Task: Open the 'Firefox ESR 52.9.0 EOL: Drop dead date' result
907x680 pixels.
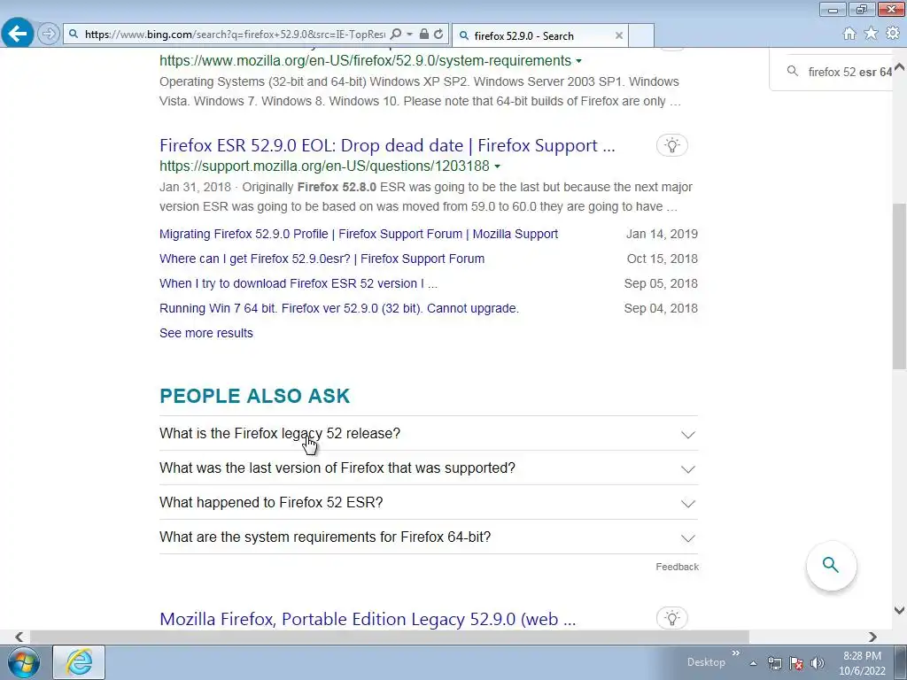Action: pos(387,145)
